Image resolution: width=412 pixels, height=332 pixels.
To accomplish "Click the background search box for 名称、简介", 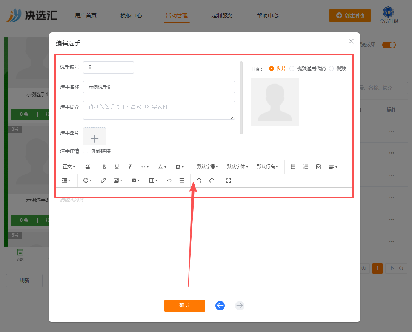I will (383, 88).
